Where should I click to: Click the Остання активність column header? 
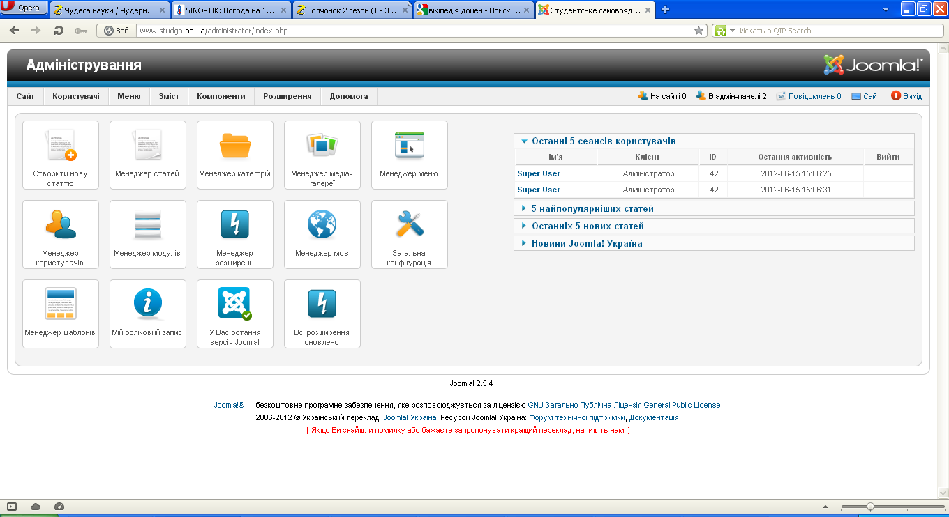(795, 157)
